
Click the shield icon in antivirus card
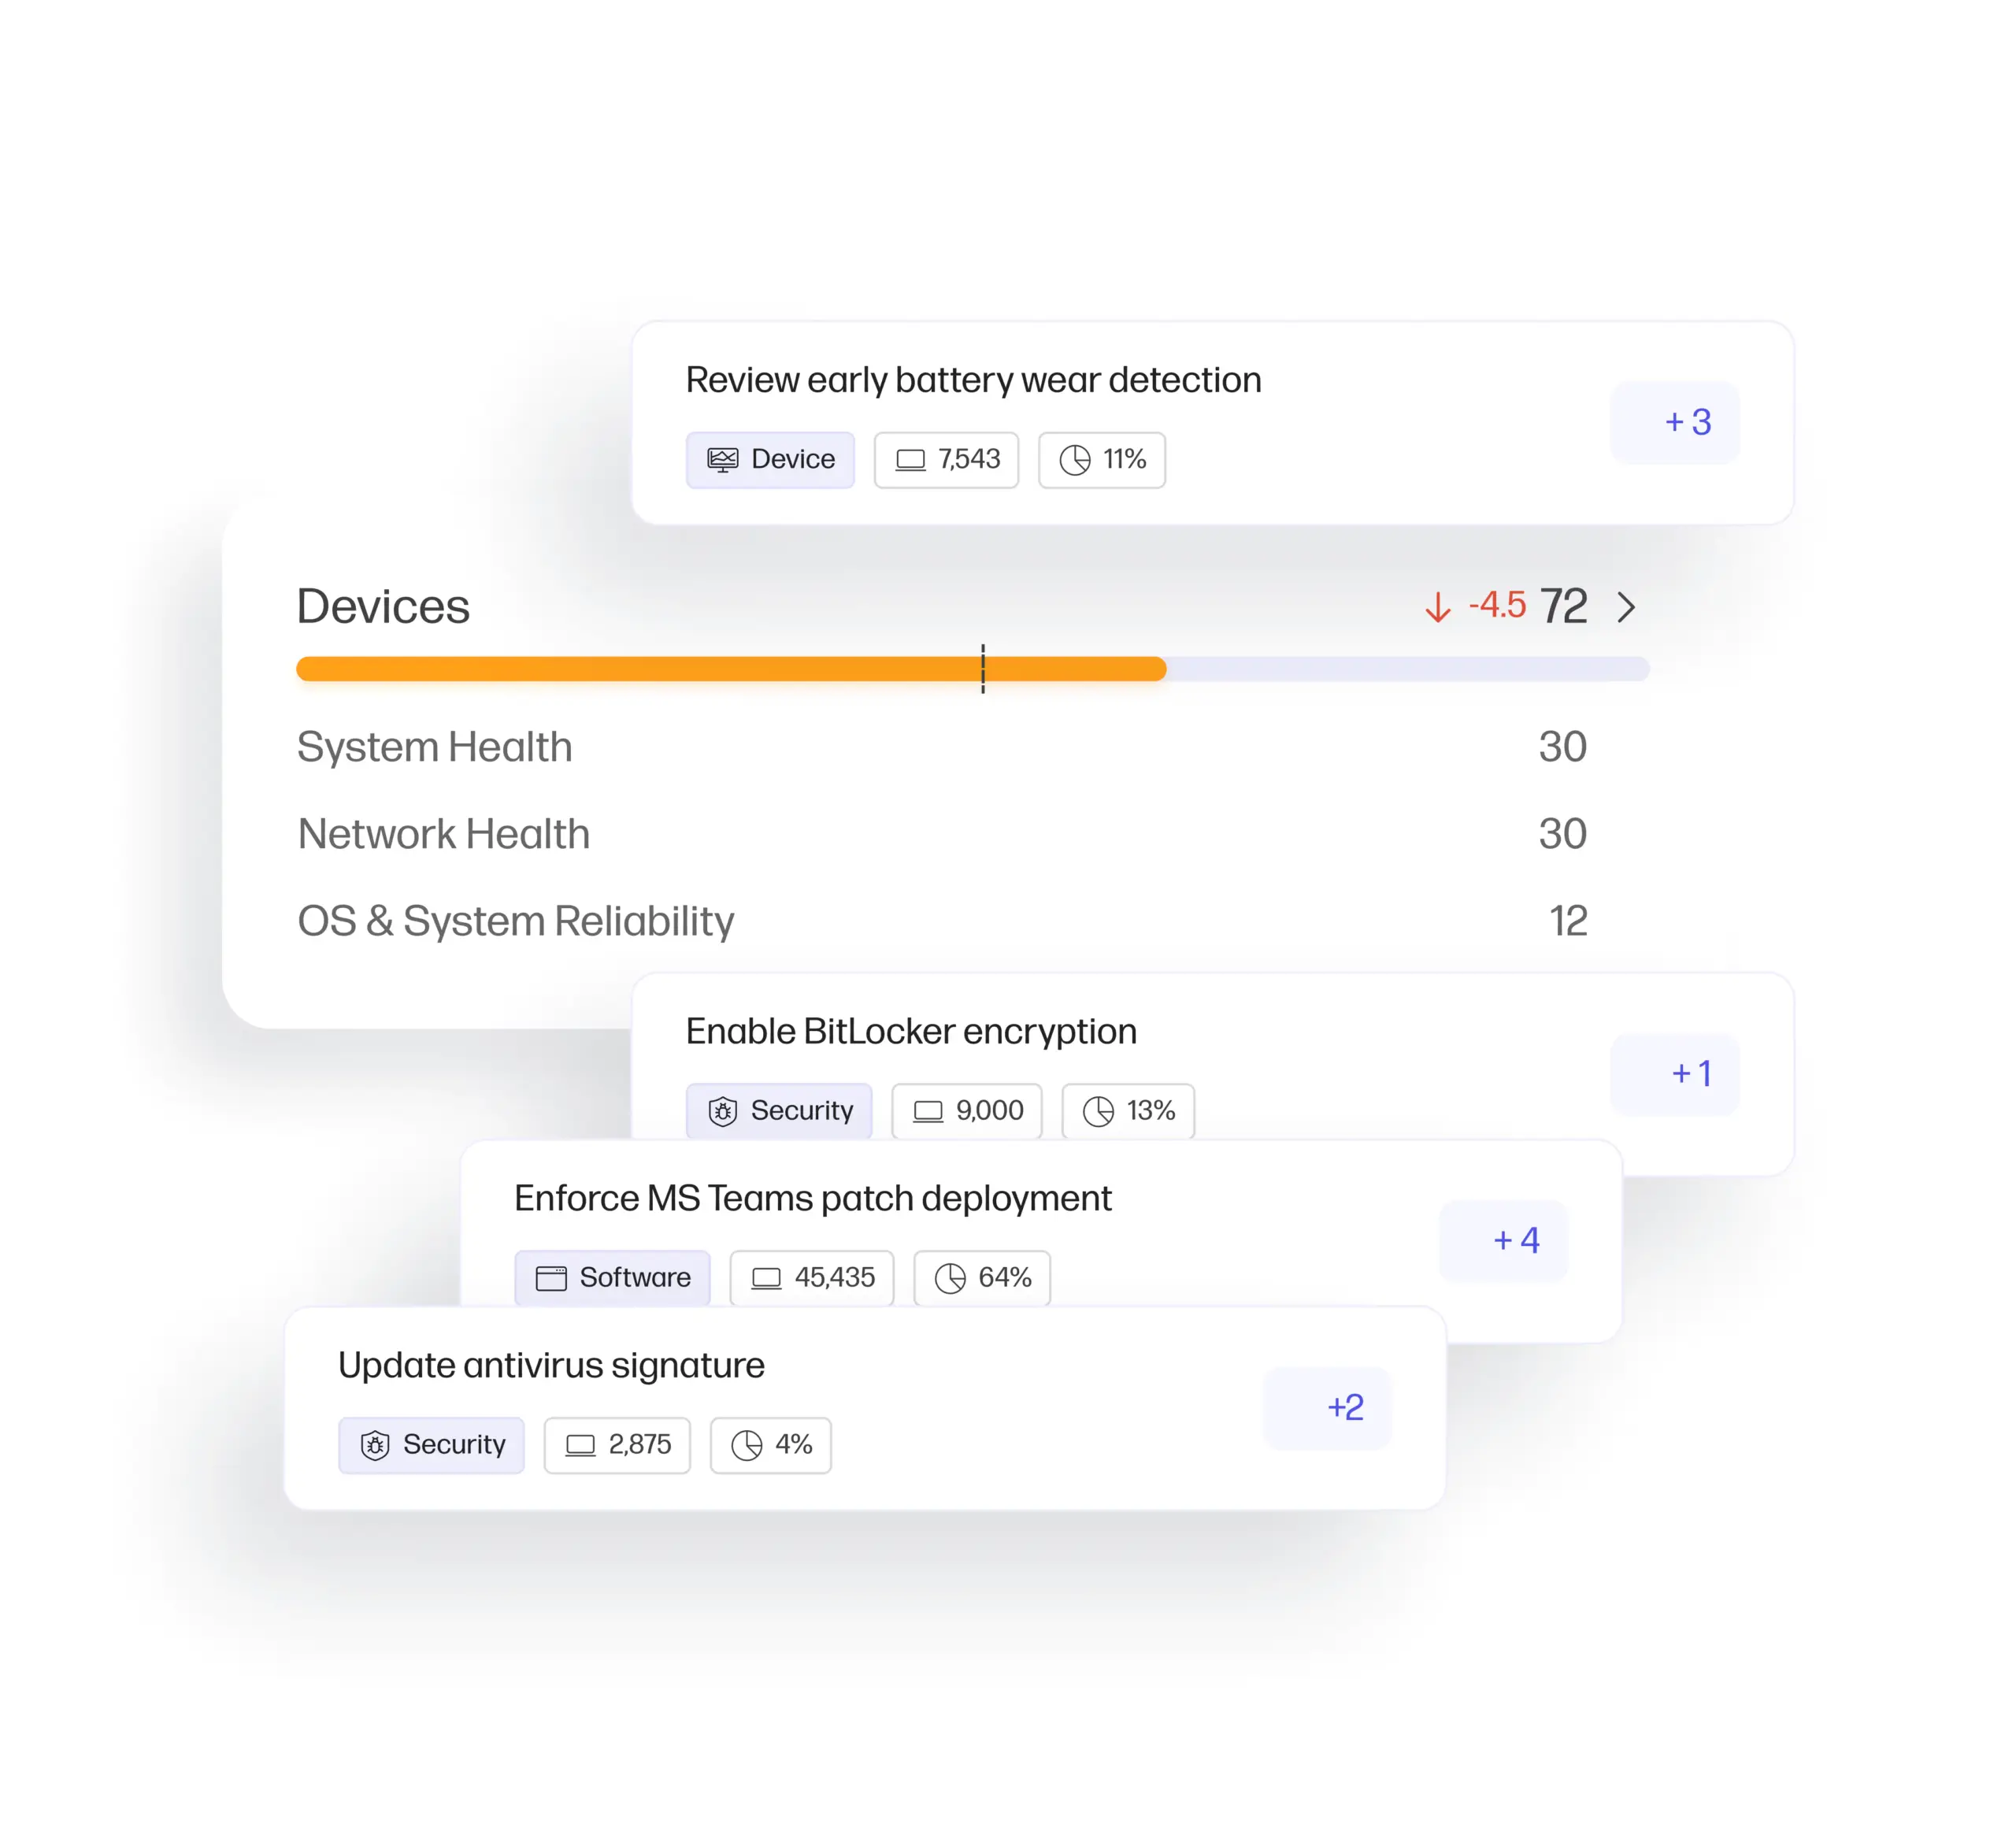pyautogui.click(x=375, y=1445)
